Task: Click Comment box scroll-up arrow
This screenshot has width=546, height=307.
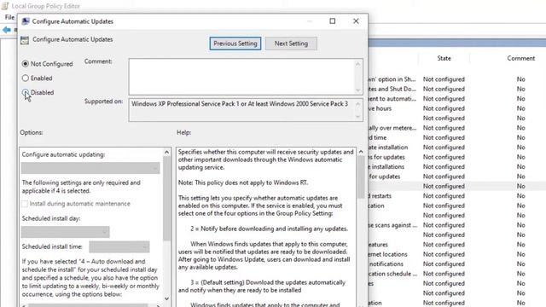Action: point(358,64)
